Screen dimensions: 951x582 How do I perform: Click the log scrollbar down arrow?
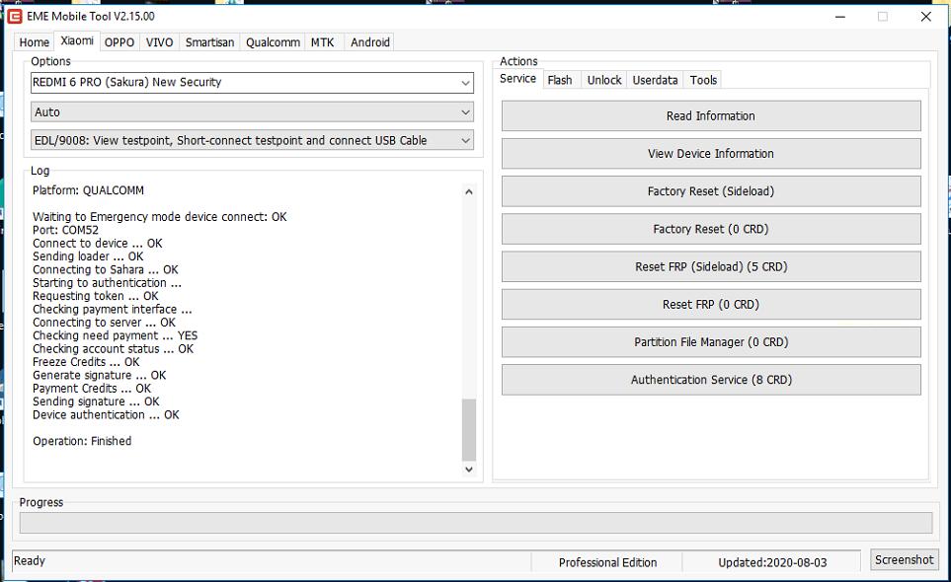tap(469, 470)
